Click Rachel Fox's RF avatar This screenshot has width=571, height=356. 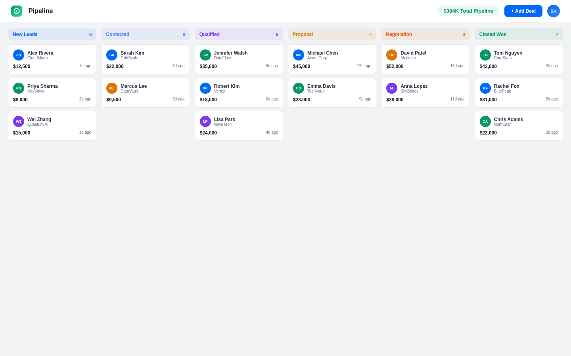485,88
